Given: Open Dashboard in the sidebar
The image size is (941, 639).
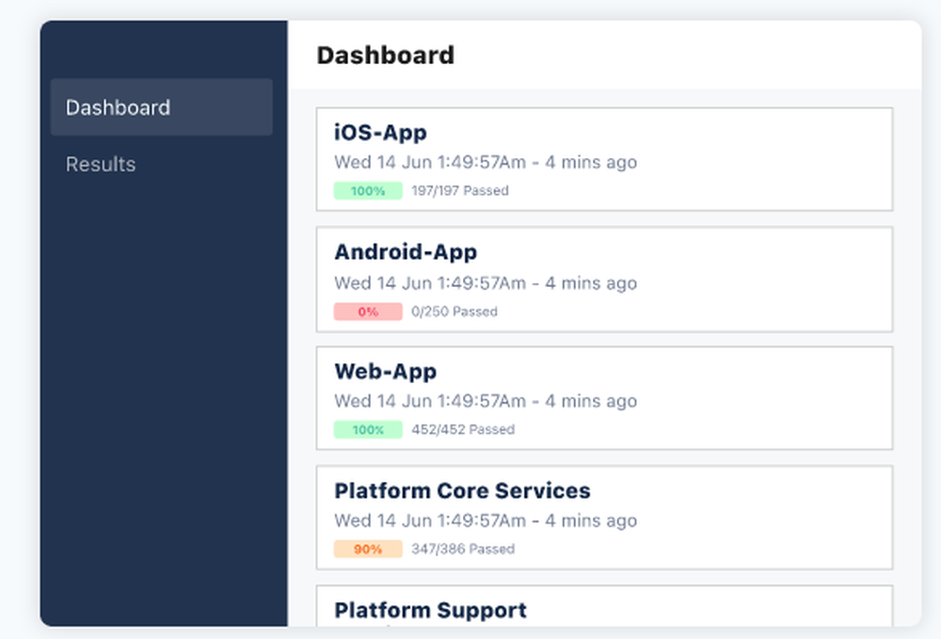Looking at the screenshot, I should (x=162, y=107).
